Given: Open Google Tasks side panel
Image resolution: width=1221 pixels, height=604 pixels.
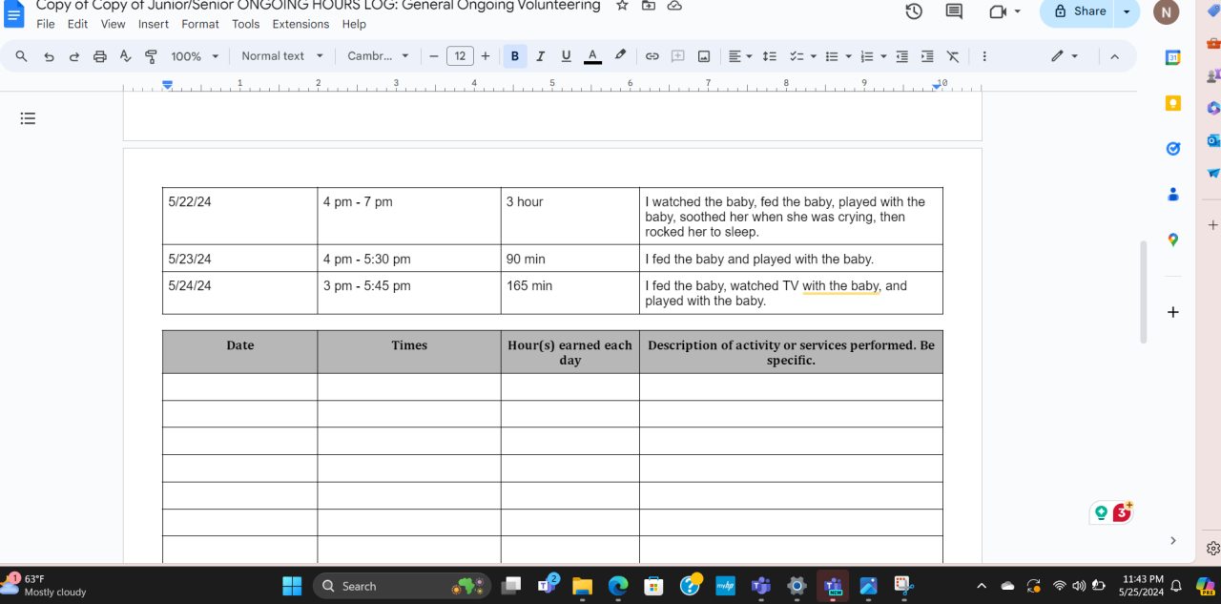Looking at the screenshot, I should pos(1173,148).
